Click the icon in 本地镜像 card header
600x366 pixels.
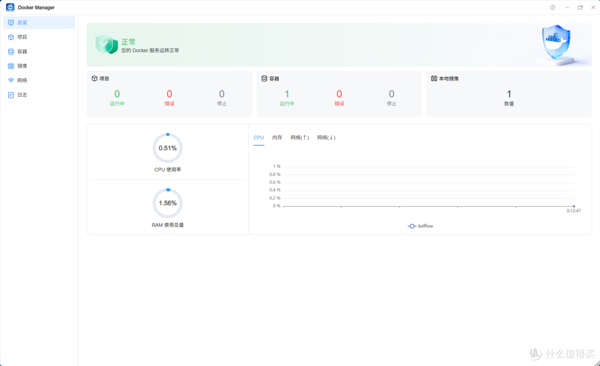tap(433, 78)
